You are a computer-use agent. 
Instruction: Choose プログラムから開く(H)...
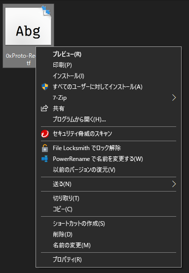pyautogui.click(x=109, y=119)
